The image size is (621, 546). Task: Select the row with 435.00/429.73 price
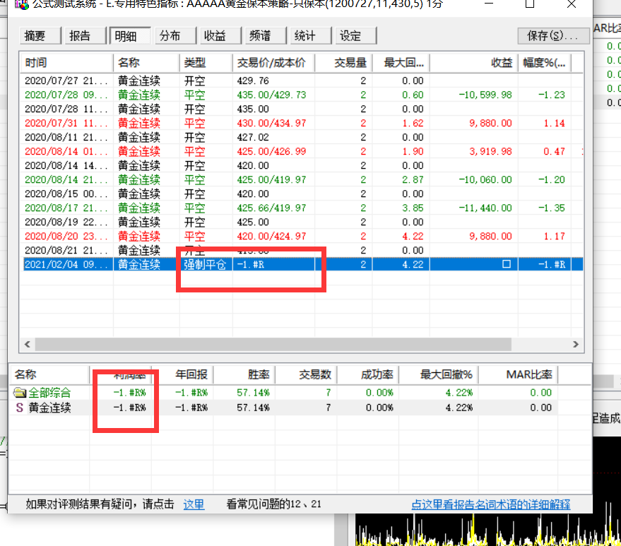click(x=301, y=95)
